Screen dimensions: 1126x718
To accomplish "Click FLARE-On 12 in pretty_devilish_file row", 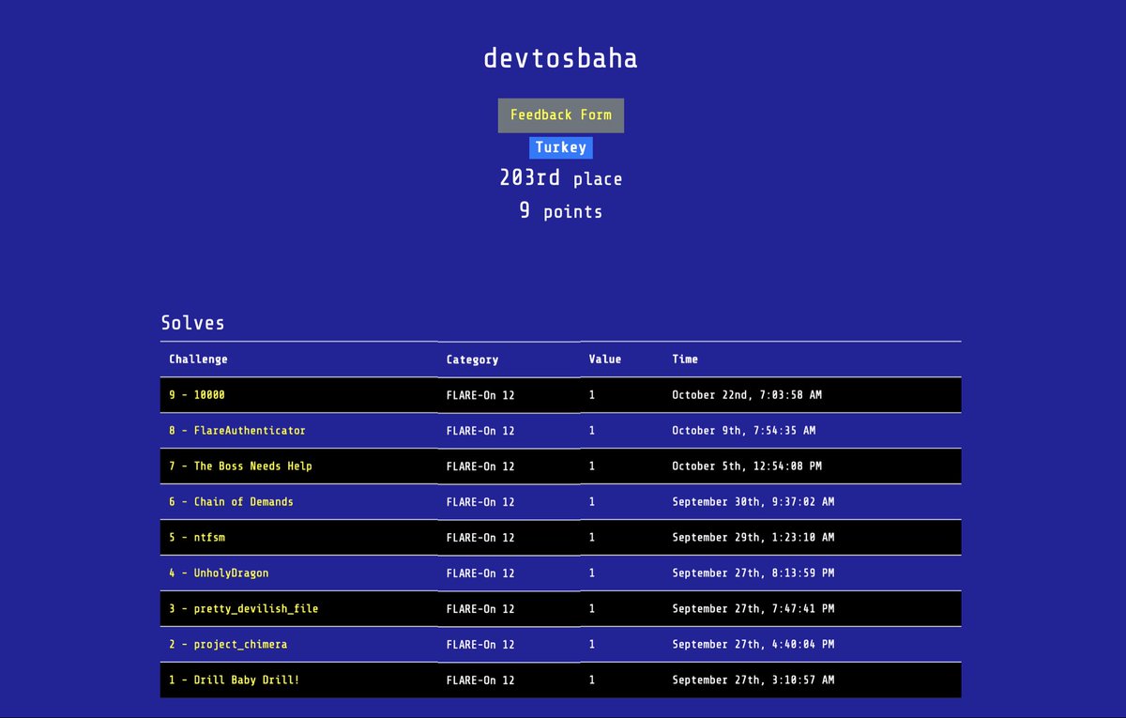I will 480,609.
